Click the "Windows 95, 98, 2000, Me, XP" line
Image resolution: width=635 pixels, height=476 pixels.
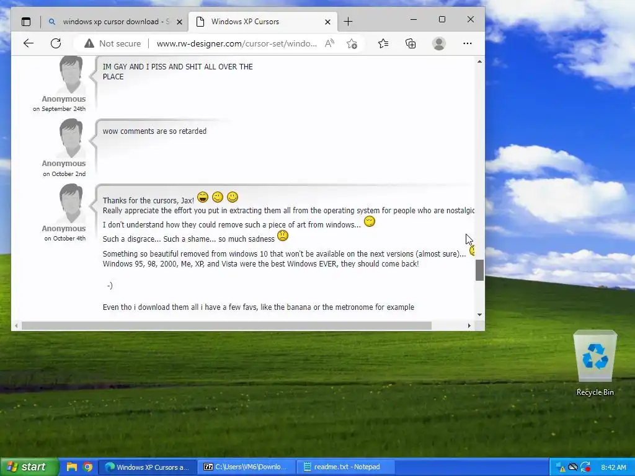tap(261, 264)
